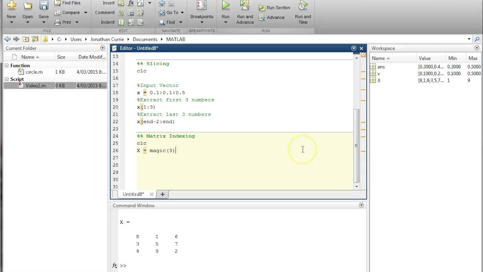Click the Advance button
This screenshot has height=272, width=483.
272,17
